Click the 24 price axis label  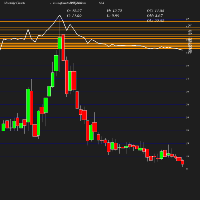(187, 130)
